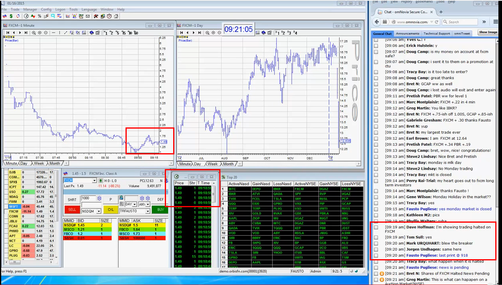Click the browser reload icon
Viewport: 502px width, 285px height.
[436, 22]
